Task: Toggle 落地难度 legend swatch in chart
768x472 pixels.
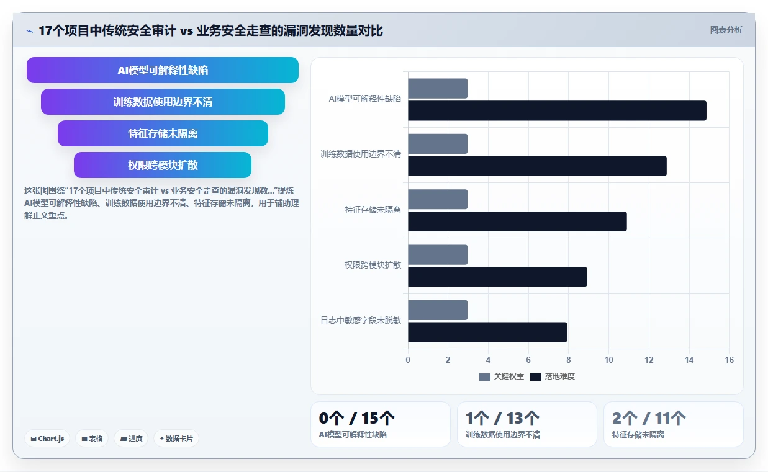Action: click(536, 376)
